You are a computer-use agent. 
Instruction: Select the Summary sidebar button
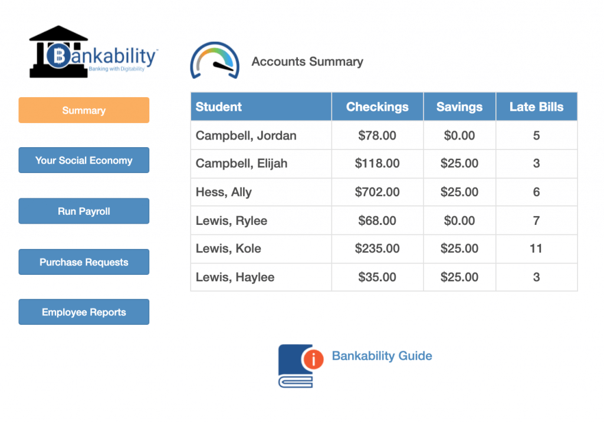tap(83, 110)
